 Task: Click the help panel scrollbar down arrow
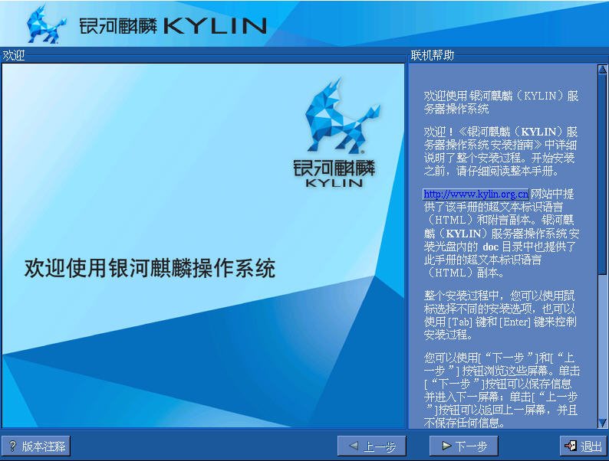click(x=602, y=423)
